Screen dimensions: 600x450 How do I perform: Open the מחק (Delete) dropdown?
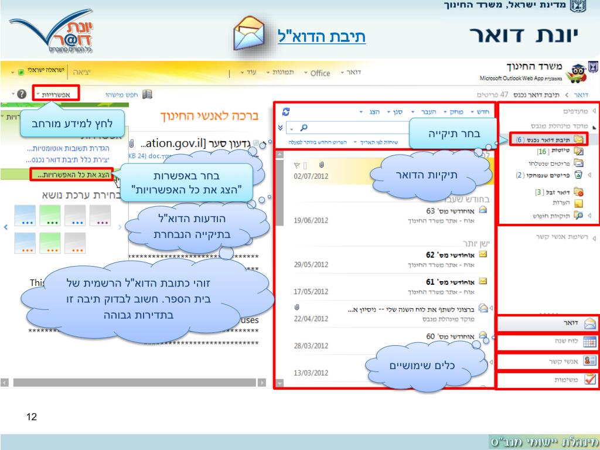453,112
